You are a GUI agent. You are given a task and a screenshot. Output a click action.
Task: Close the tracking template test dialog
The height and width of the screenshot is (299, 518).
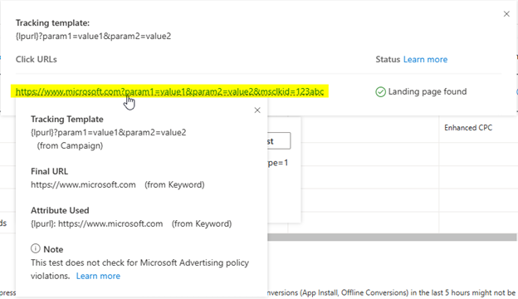pos(506,14)
